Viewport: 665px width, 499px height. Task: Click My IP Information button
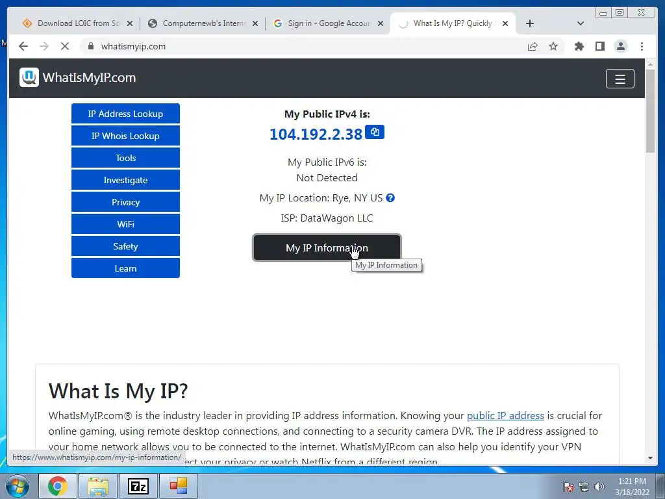tap(327, 248)
